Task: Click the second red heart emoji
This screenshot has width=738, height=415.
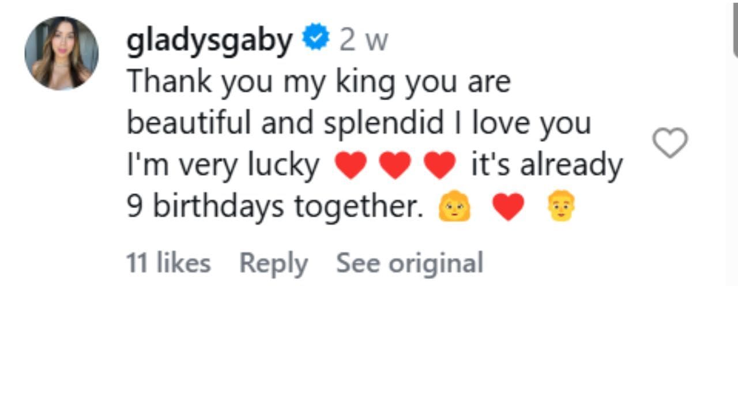Action: tap(395, 164)
